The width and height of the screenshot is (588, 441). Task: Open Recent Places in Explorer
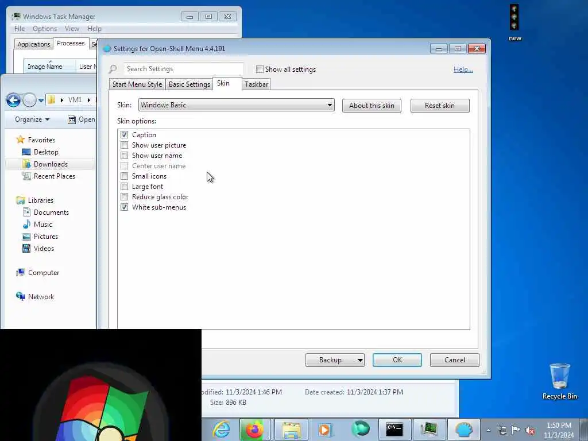[x=55, y=176]
